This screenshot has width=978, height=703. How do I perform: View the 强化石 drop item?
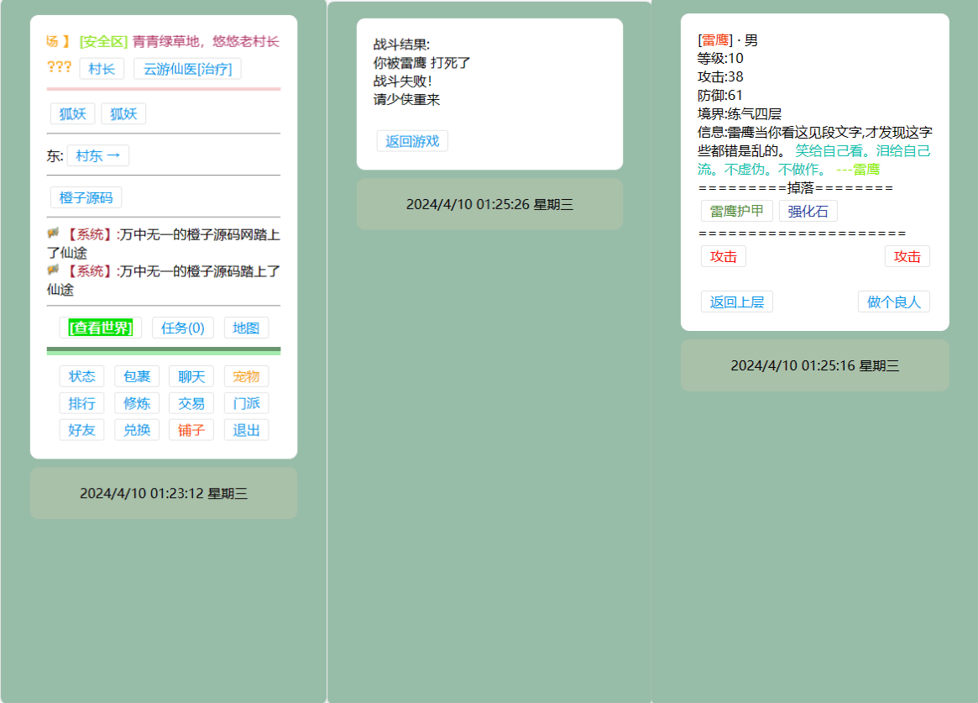click(808, 211)
